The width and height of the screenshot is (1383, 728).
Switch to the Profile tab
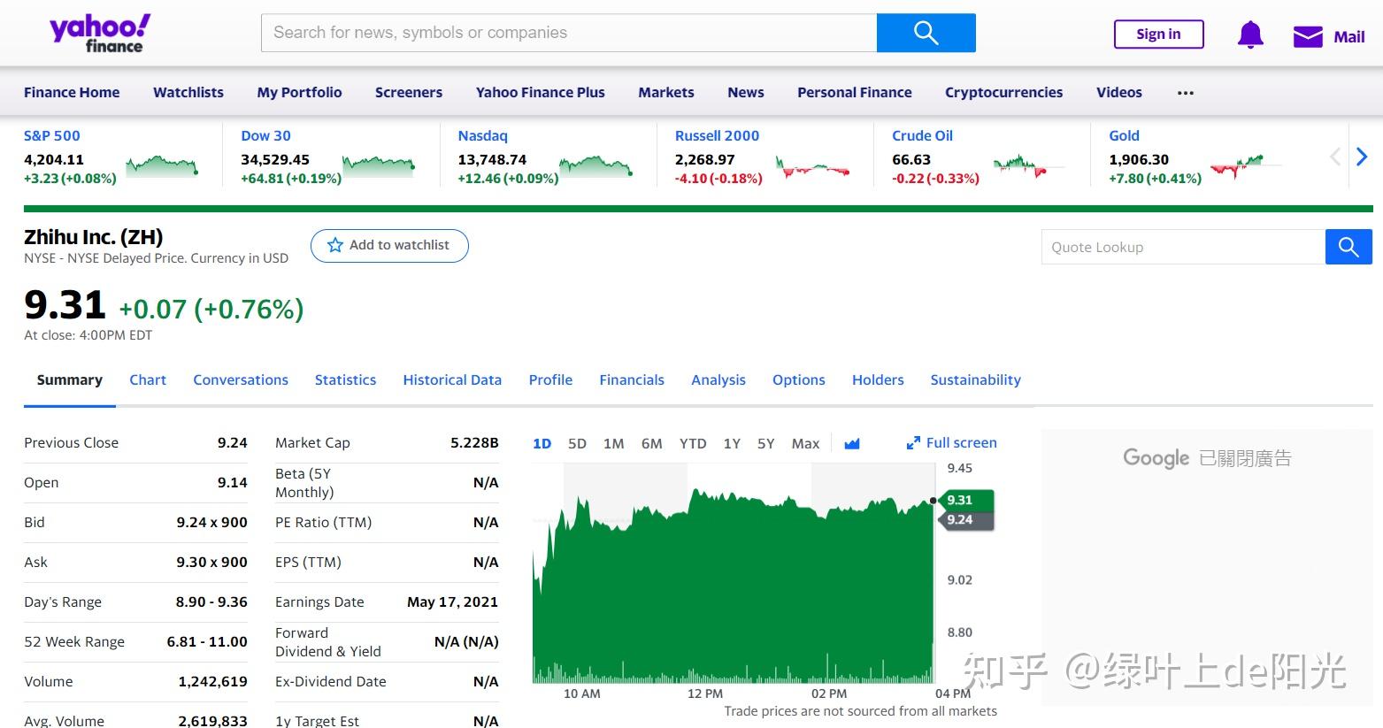[x=550, y=379]
